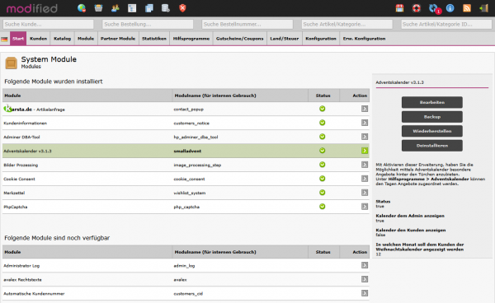The image size is (495, 303).
Task: Click the logout door icon
Action: click(x=483, y=8)
